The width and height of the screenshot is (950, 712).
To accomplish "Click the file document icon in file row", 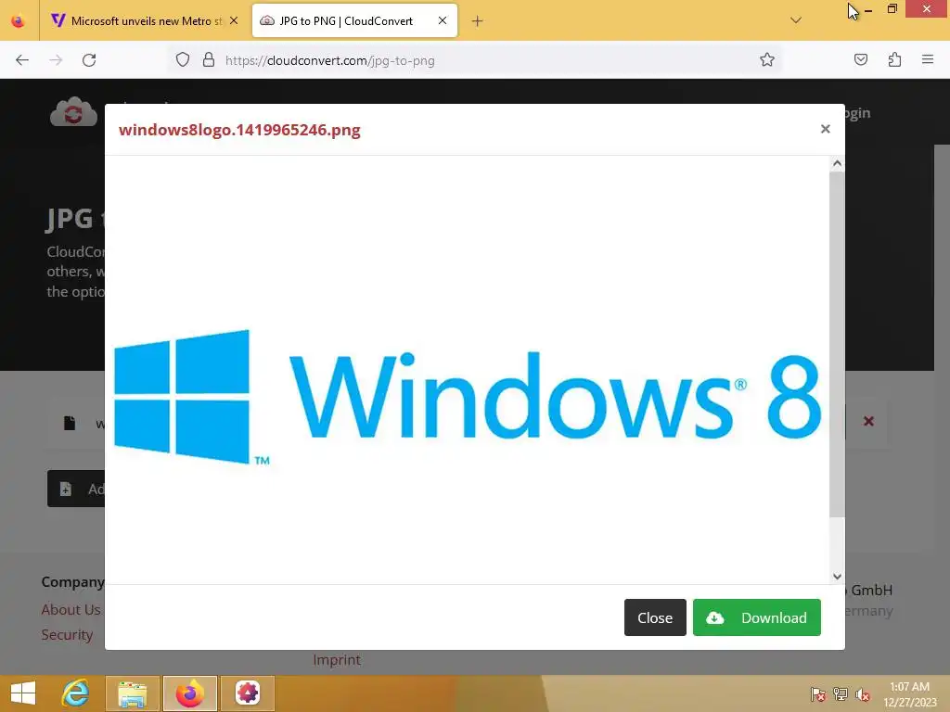I will pyautogui.click(x=70, y=423).
